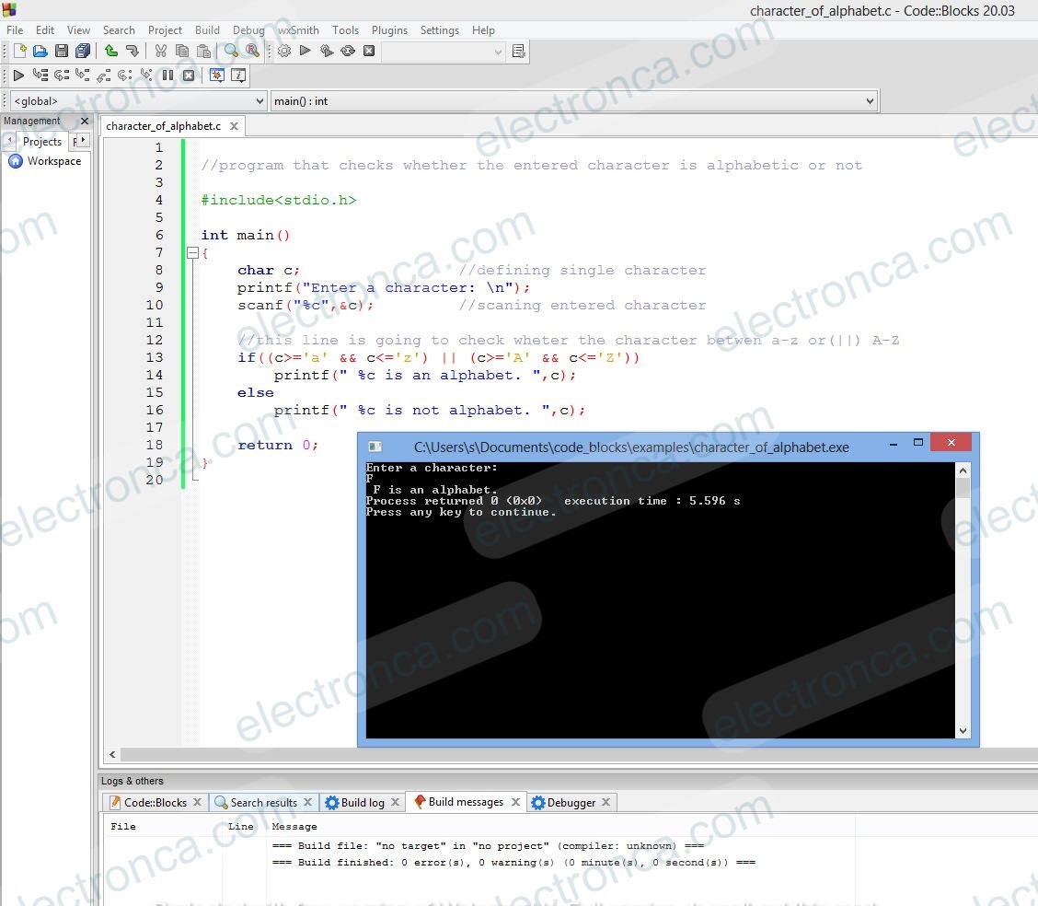Open the Build menu

pyautogui.click(x=207, y=30)
